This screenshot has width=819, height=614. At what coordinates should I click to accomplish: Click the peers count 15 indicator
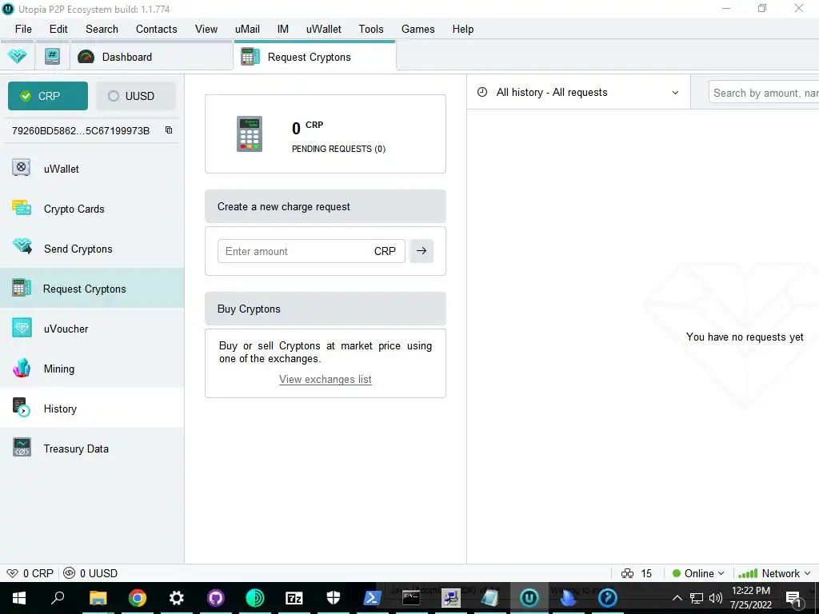pyautogui.click(x=637, y=573)
